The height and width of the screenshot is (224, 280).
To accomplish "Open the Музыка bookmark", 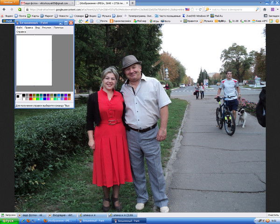I will [x=106, y=15].
